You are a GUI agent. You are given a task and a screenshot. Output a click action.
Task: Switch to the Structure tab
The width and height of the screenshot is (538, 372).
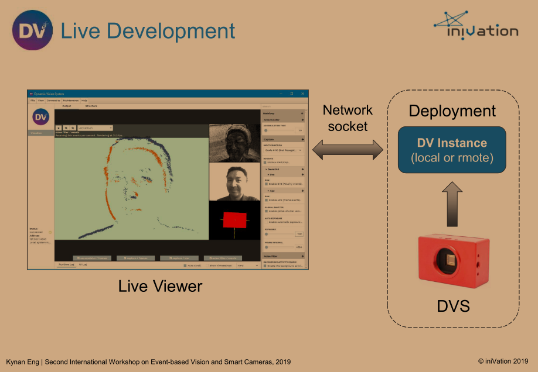pos(91,106)
